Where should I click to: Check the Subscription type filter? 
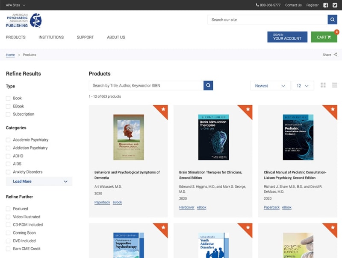pos(8,114)
